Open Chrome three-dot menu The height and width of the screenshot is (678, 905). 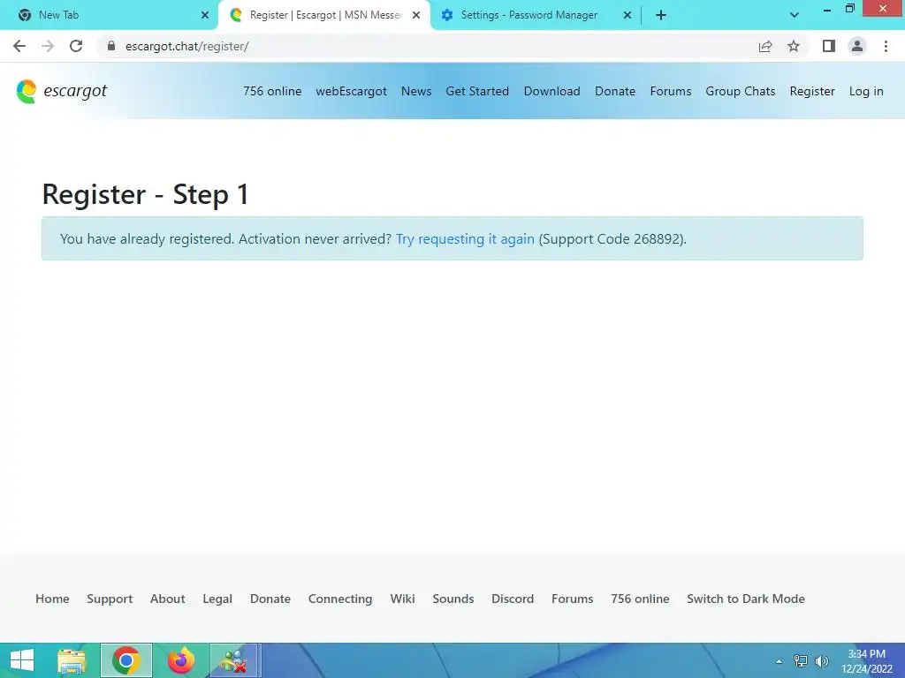point(886,46)
